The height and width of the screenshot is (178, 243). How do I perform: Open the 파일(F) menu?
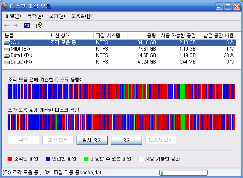tap(13, 16)
